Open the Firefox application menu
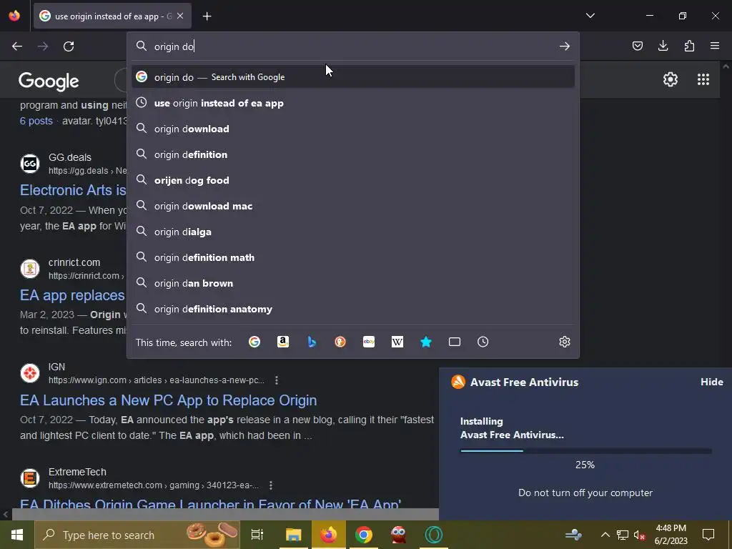The width and height of the screenshot is (732, 549). (x=715, y=46)
